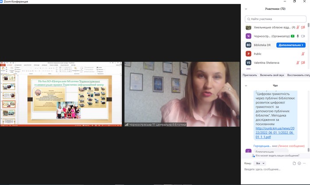
Task: Click the camera icon of Чорноостр… organizer
Action: [303, 36]
